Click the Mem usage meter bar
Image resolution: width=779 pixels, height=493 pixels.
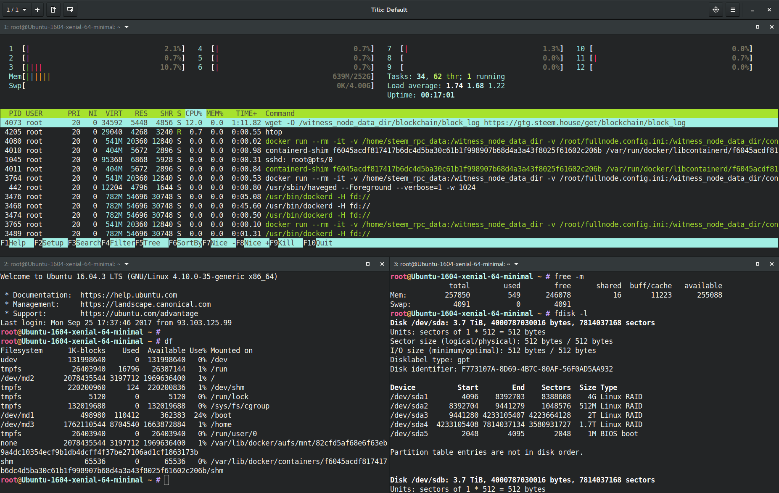[x=192, y=76]
